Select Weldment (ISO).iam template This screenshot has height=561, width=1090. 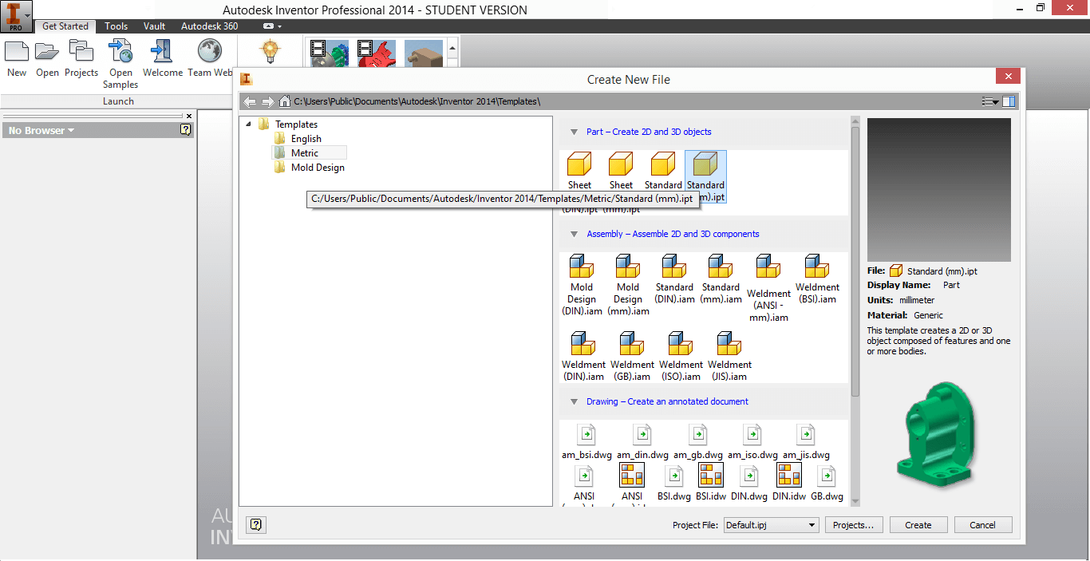(681, 357)
